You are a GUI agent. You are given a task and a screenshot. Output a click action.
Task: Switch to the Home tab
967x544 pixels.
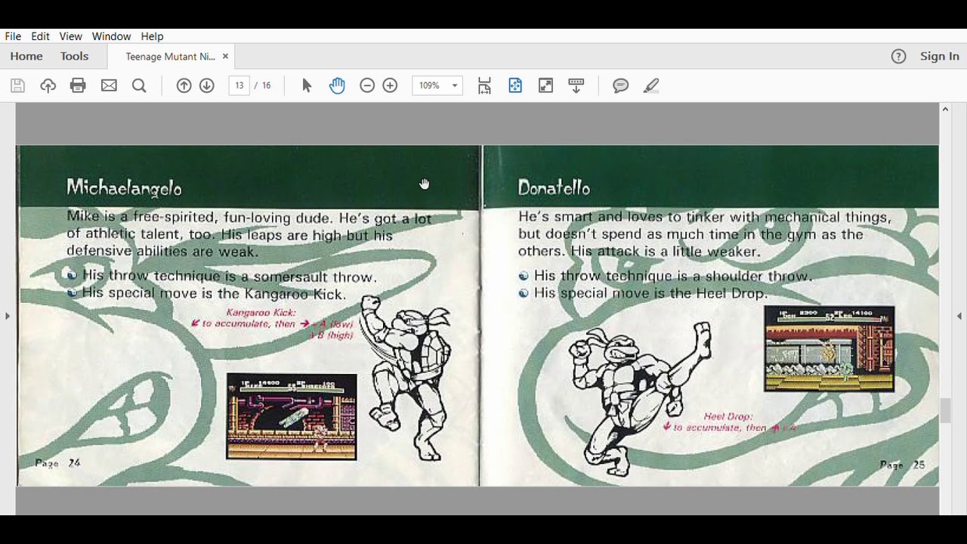tap(26, 56)
